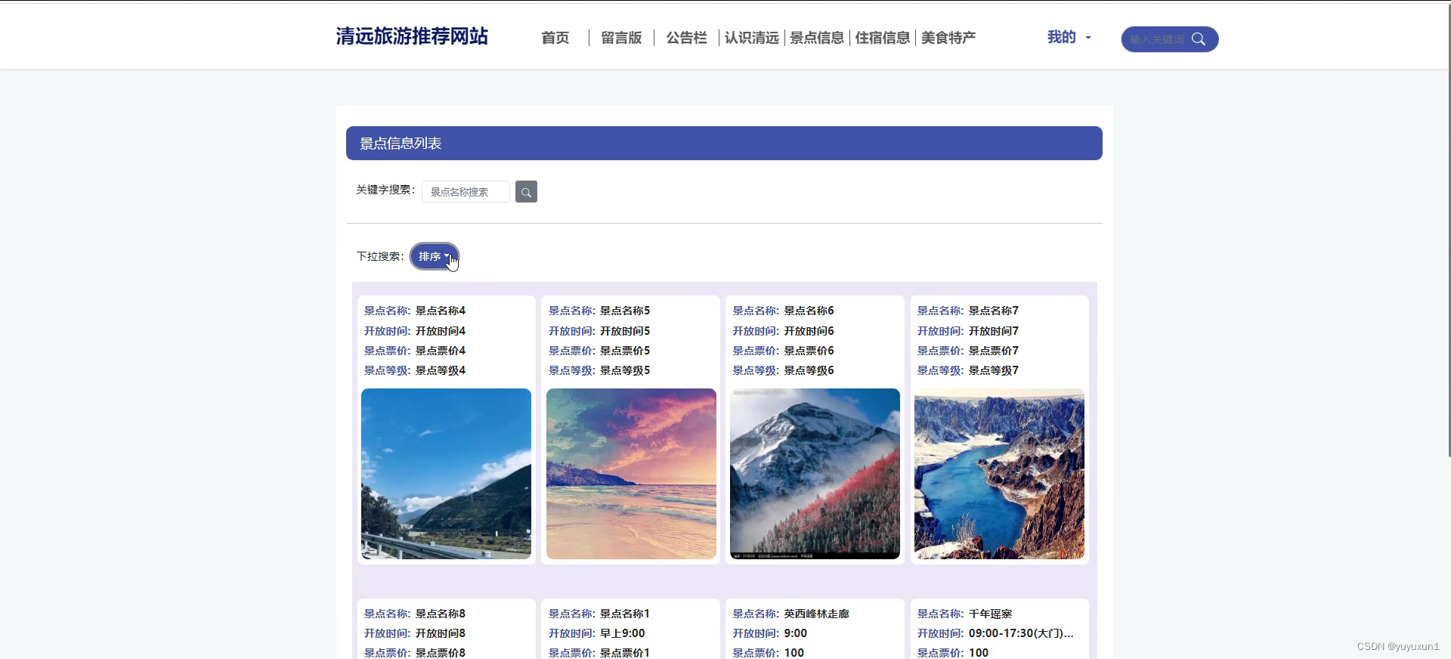Open the 景点名称5 beach sunset thumbnail
Screen dimensions: 1451x659
tap(631, 474)
